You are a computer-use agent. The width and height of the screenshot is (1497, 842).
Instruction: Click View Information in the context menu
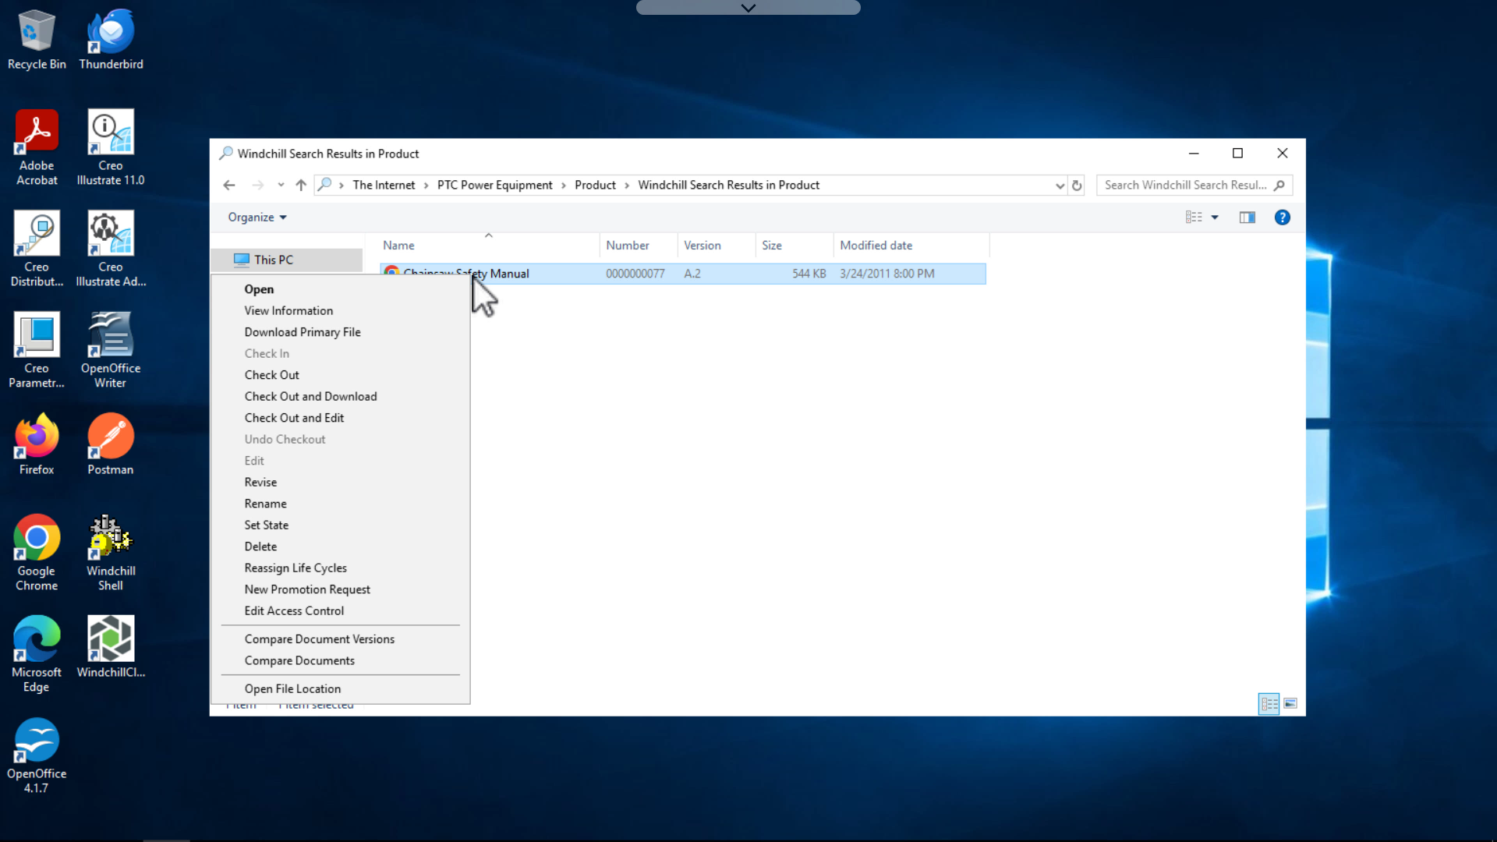pos(288,310)
